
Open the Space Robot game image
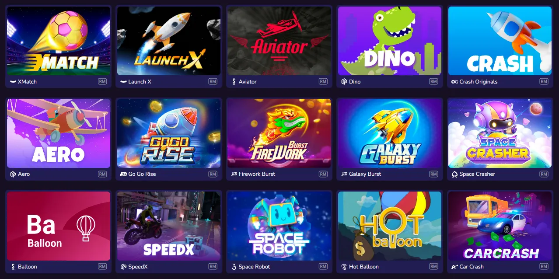click(x=279, y=226)
